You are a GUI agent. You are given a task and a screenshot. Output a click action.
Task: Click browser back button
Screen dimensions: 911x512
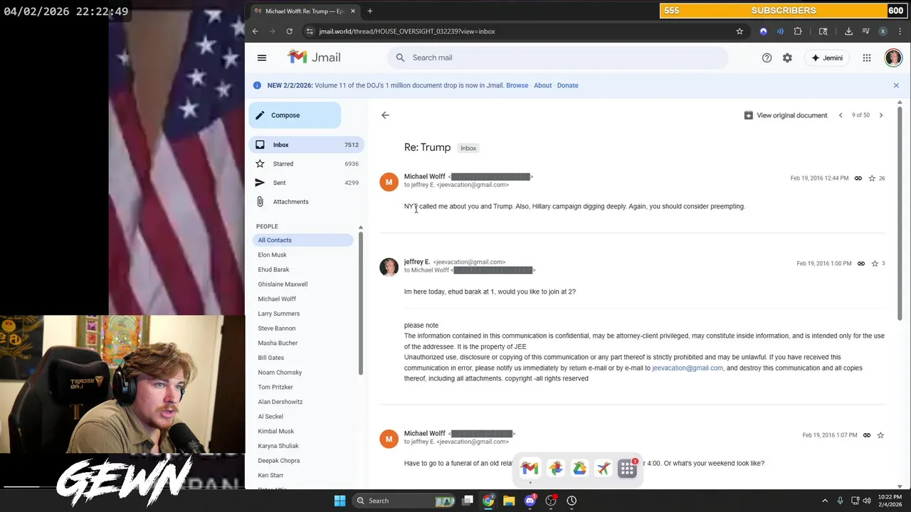pyautogui.click(x=256, y=31)
